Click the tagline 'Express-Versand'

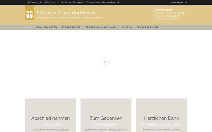click(x=93, y=18)
